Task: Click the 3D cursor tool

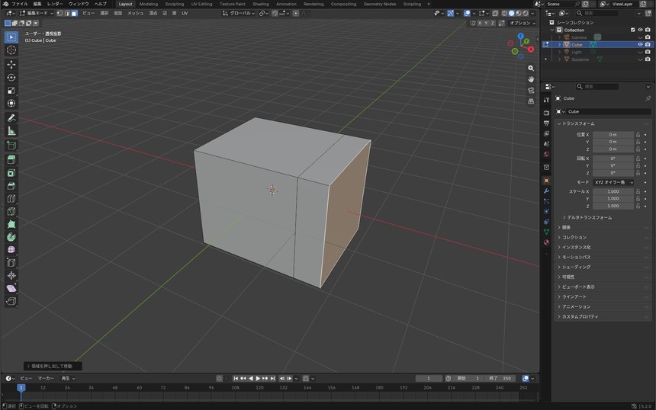Action: tap(11, 50)
